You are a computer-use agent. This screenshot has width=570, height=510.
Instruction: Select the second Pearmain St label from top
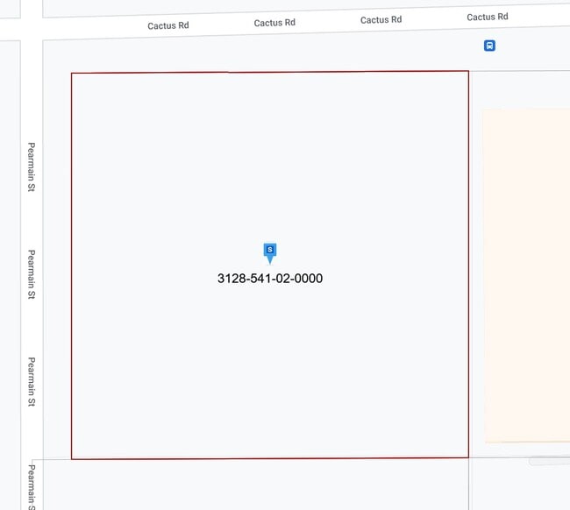pyautogui.click(x=31, y=274)
